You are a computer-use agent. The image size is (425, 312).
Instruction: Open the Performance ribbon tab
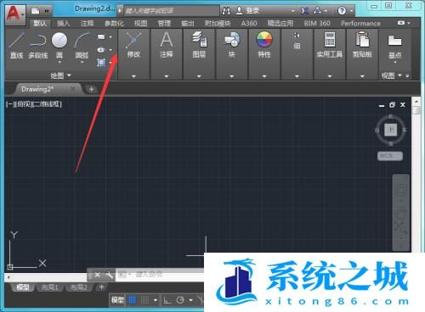click(x=360, y=23)
